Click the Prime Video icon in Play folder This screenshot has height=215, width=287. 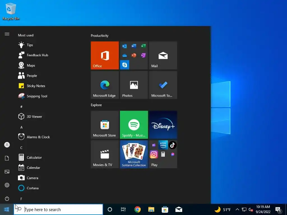click(x=163, y=145)
